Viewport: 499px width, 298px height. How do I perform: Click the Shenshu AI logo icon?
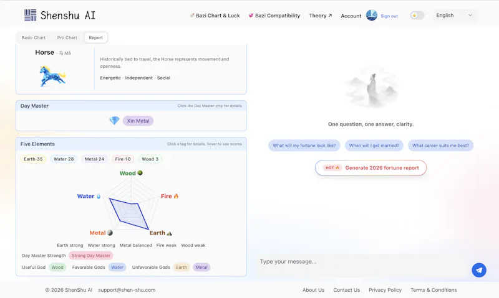[31, 15]
